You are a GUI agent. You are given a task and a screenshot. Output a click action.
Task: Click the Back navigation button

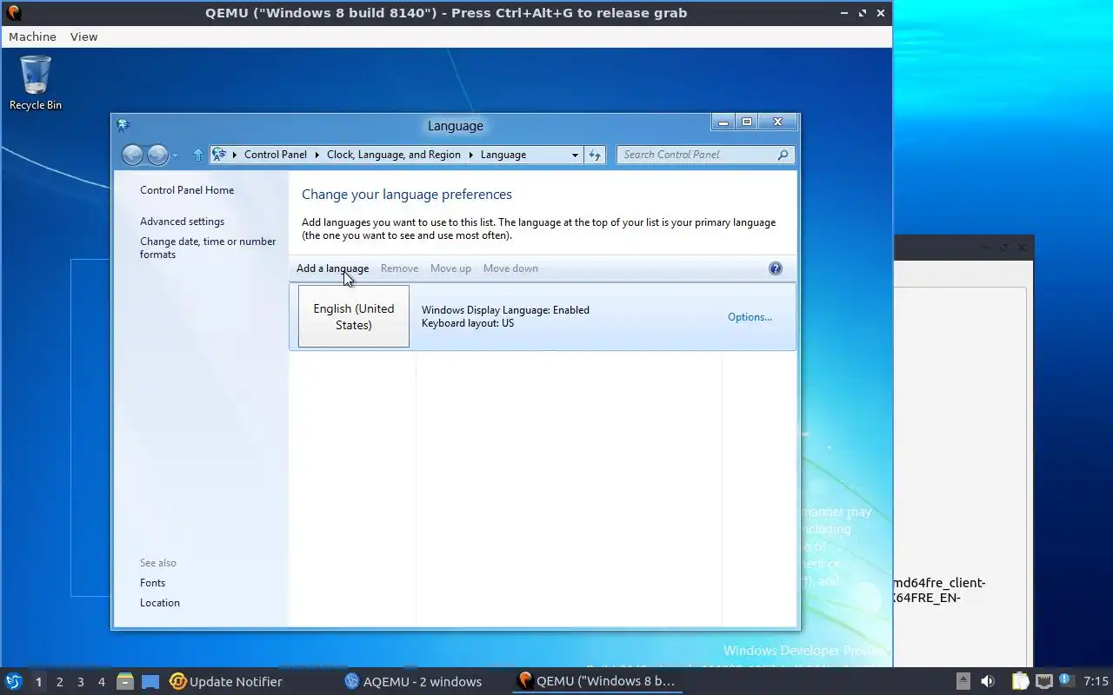click(132, 155)
